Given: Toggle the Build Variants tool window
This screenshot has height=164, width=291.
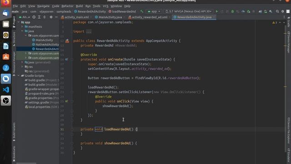Looking at the screenshot, I should click(14, 132).
